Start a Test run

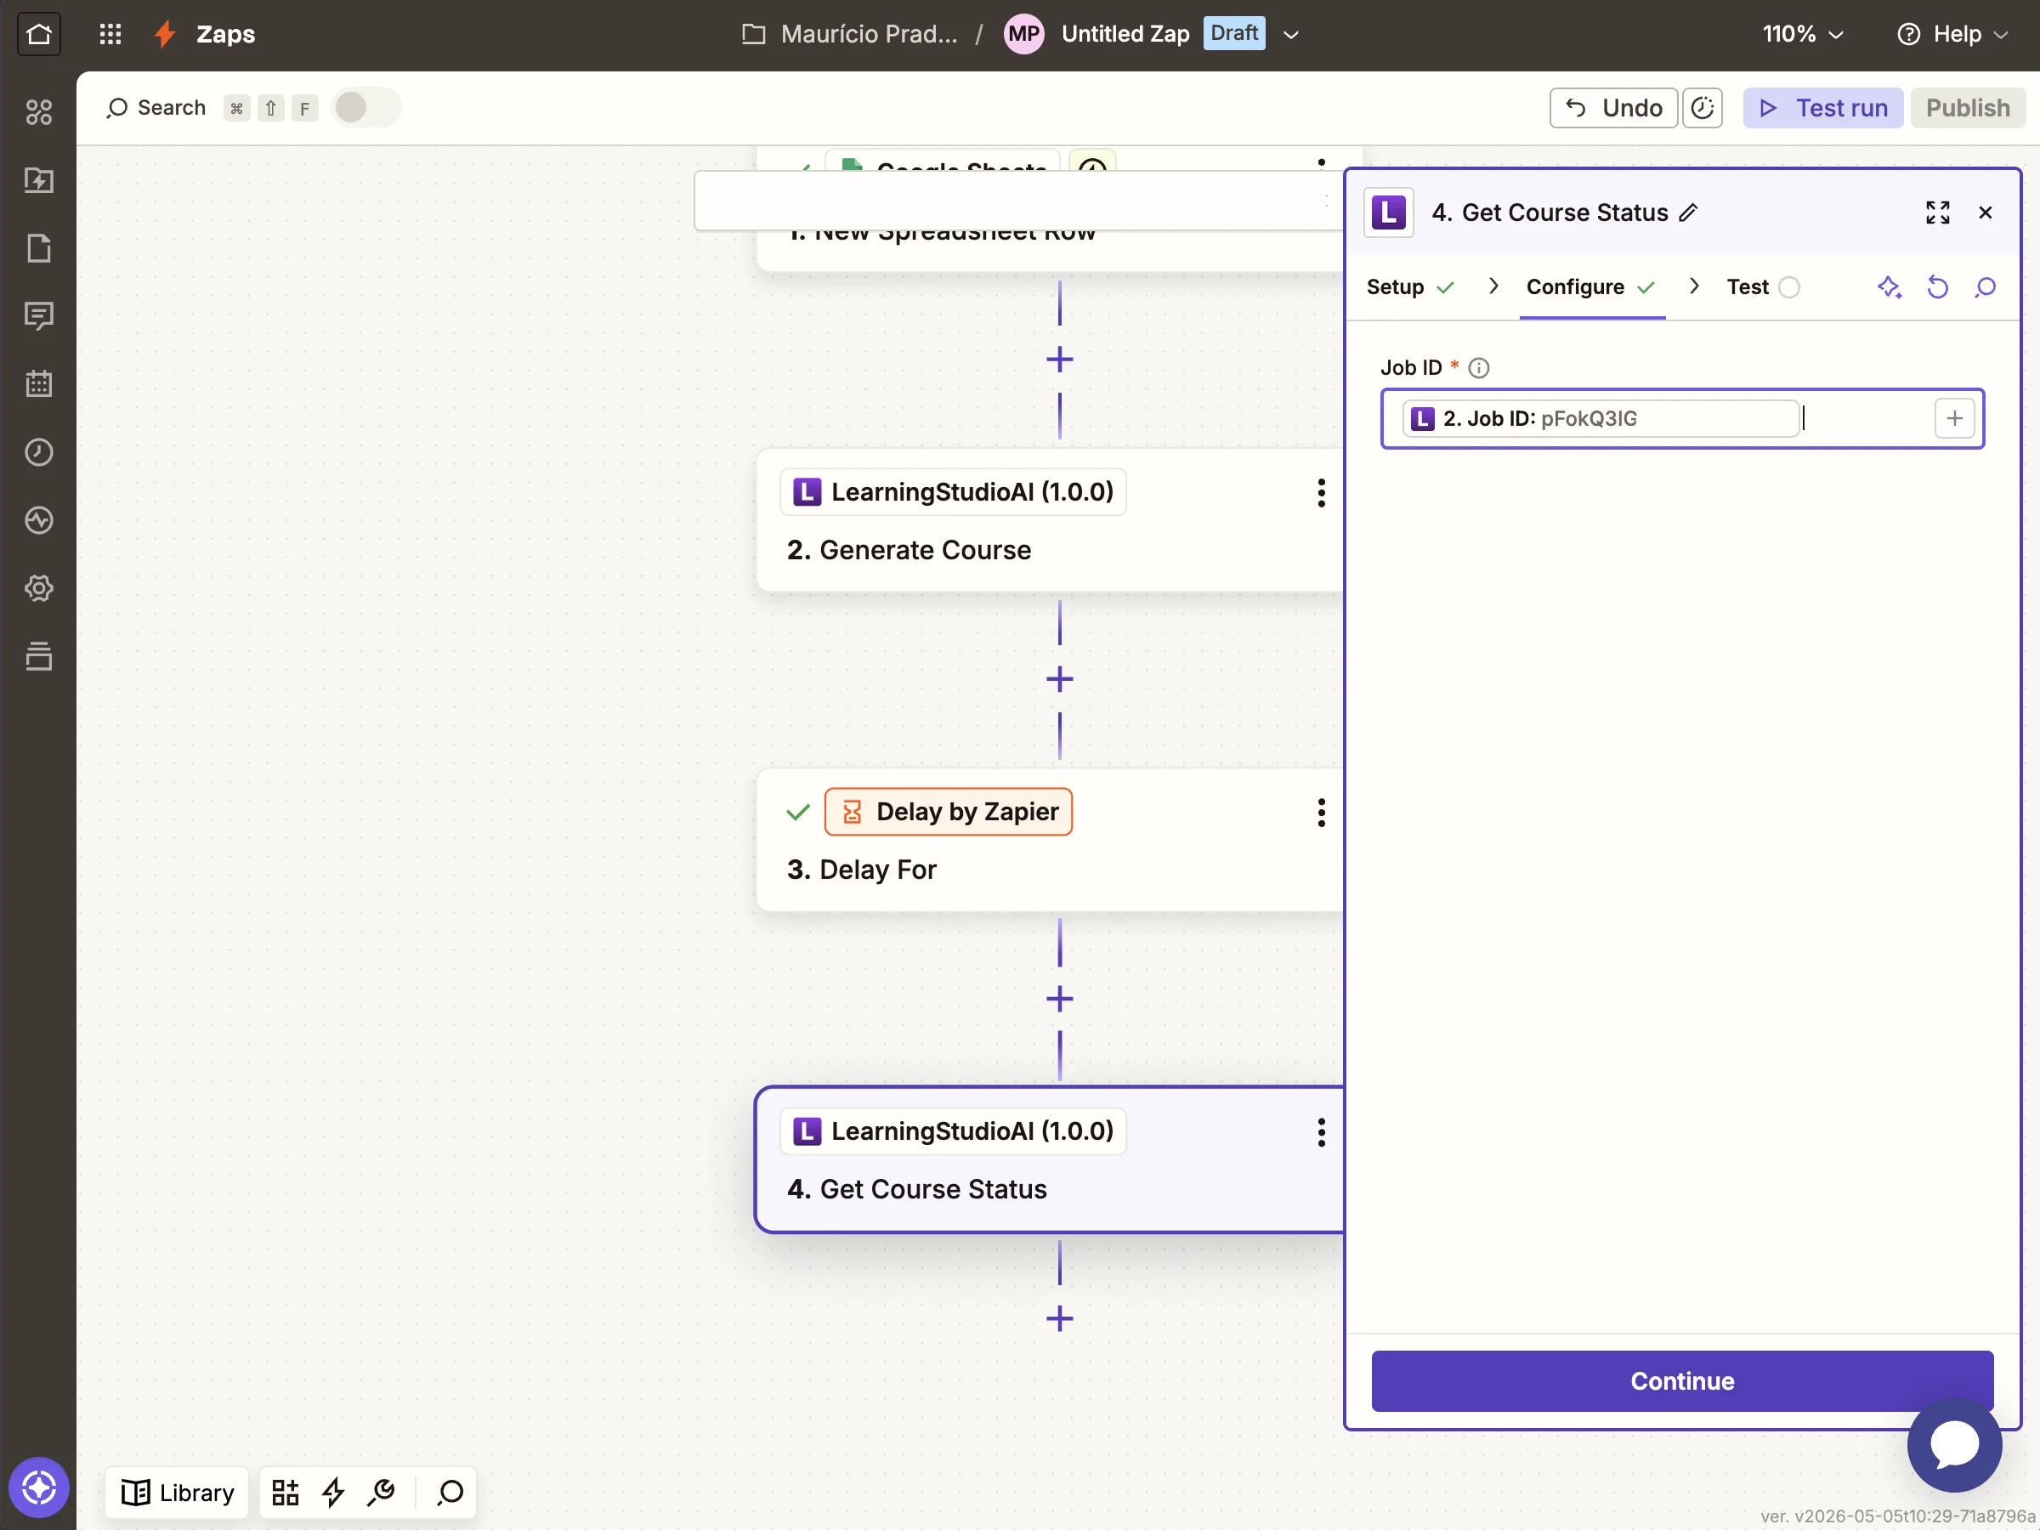click(1822, 108)
